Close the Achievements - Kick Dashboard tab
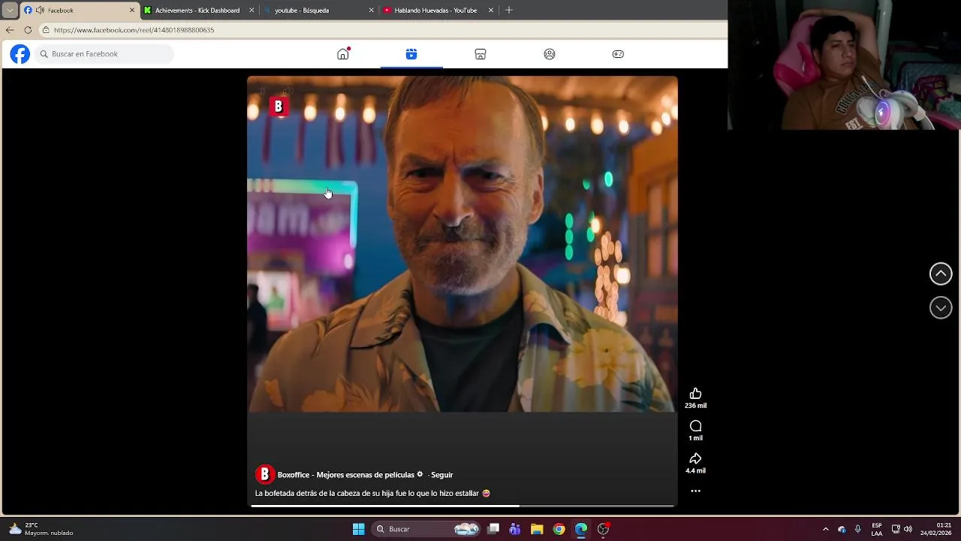Screen dimensions: 961x541 pos(252,11)
